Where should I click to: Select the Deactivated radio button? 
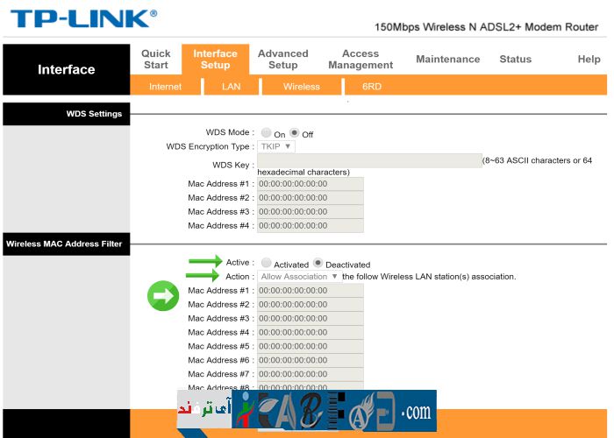pyautogui.click(x=318, y=263)
